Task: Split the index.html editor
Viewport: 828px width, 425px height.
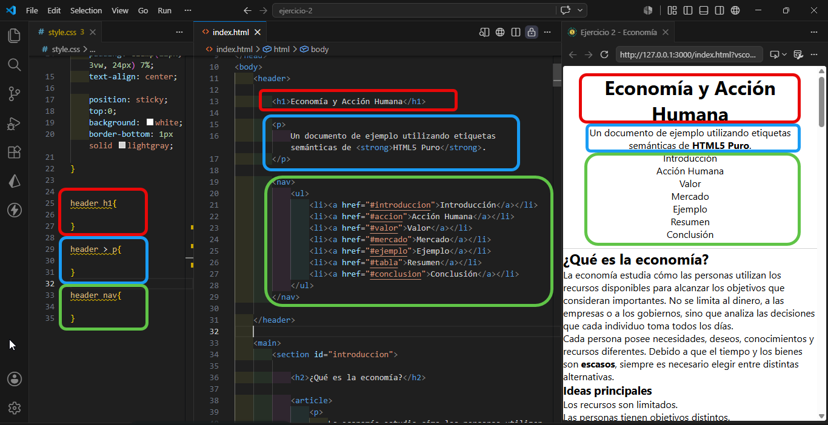Action: [x=516, y=32]
